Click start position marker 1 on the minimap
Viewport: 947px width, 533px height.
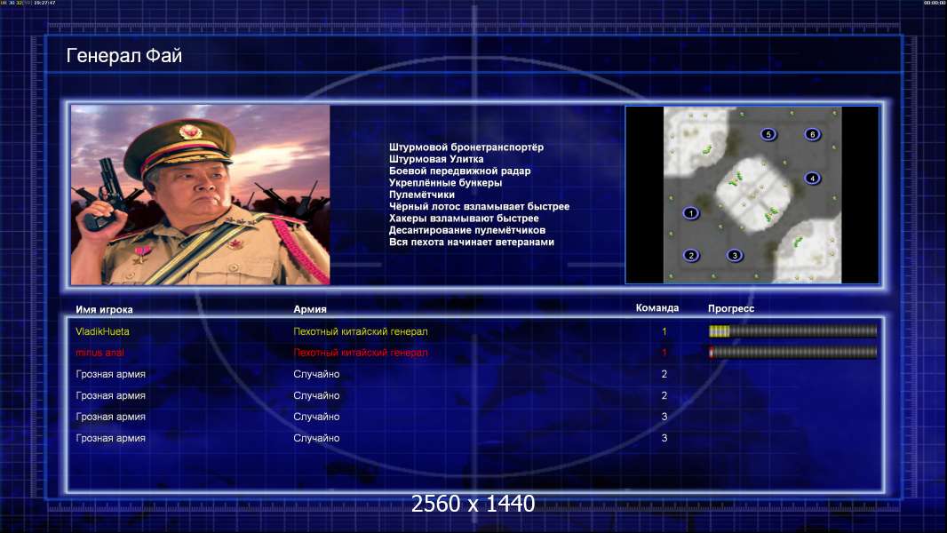pos(691,213)
